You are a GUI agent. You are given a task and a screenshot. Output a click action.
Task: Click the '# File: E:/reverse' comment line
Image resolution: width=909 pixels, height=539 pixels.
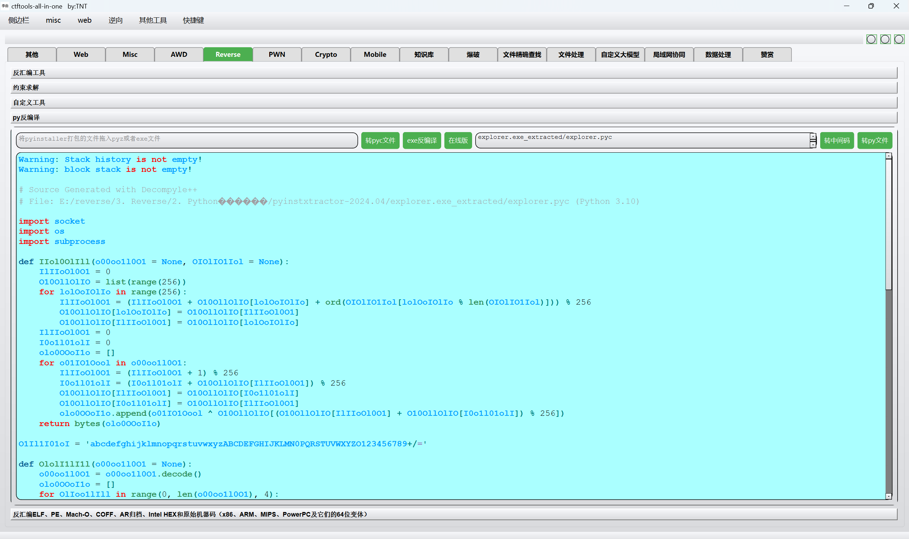(x=329, y=201)
